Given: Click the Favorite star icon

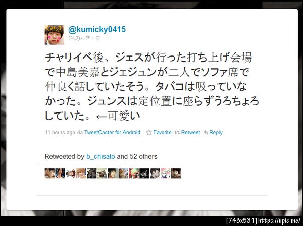Looking at the screenshot, I should pyautogui.click(x=149, y=132).
